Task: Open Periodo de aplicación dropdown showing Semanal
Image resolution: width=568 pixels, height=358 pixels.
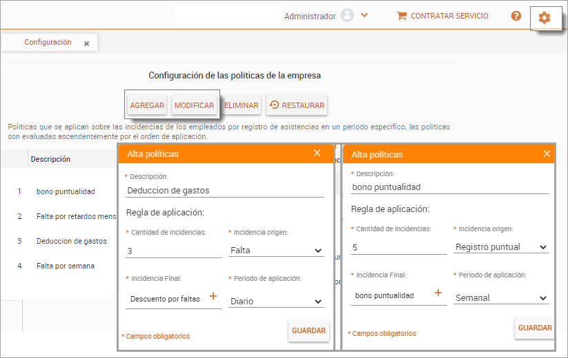Action: 501,298
